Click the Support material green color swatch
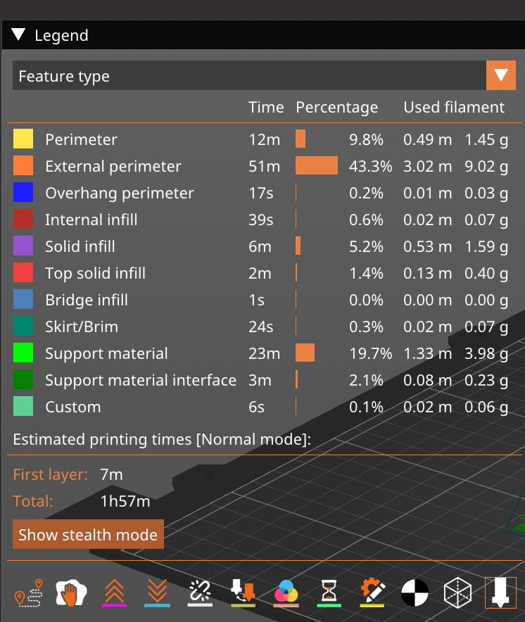This screenshot has width=525, height=622. pyautogui.click(x=23, y=353)
